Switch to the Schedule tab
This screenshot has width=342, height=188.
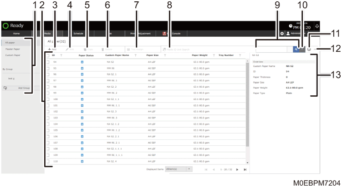tap(78, 34)
